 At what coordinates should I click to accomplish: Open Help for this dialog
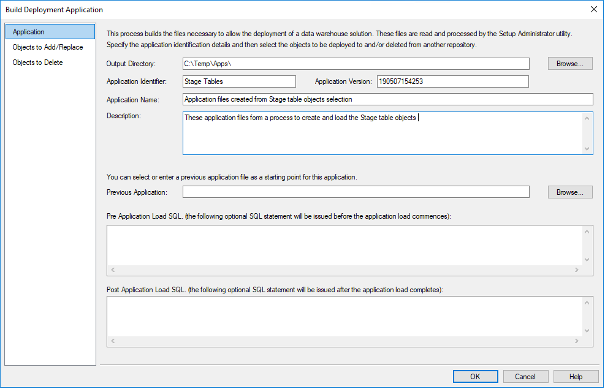(x=576, y=377)
